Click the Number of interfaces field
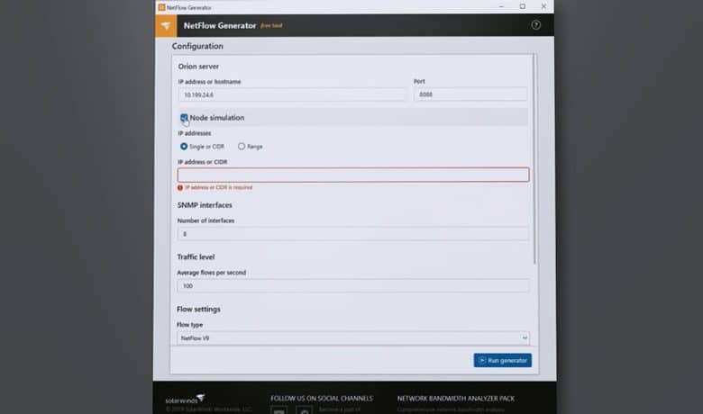703x414 pixels. click(352, 234)
